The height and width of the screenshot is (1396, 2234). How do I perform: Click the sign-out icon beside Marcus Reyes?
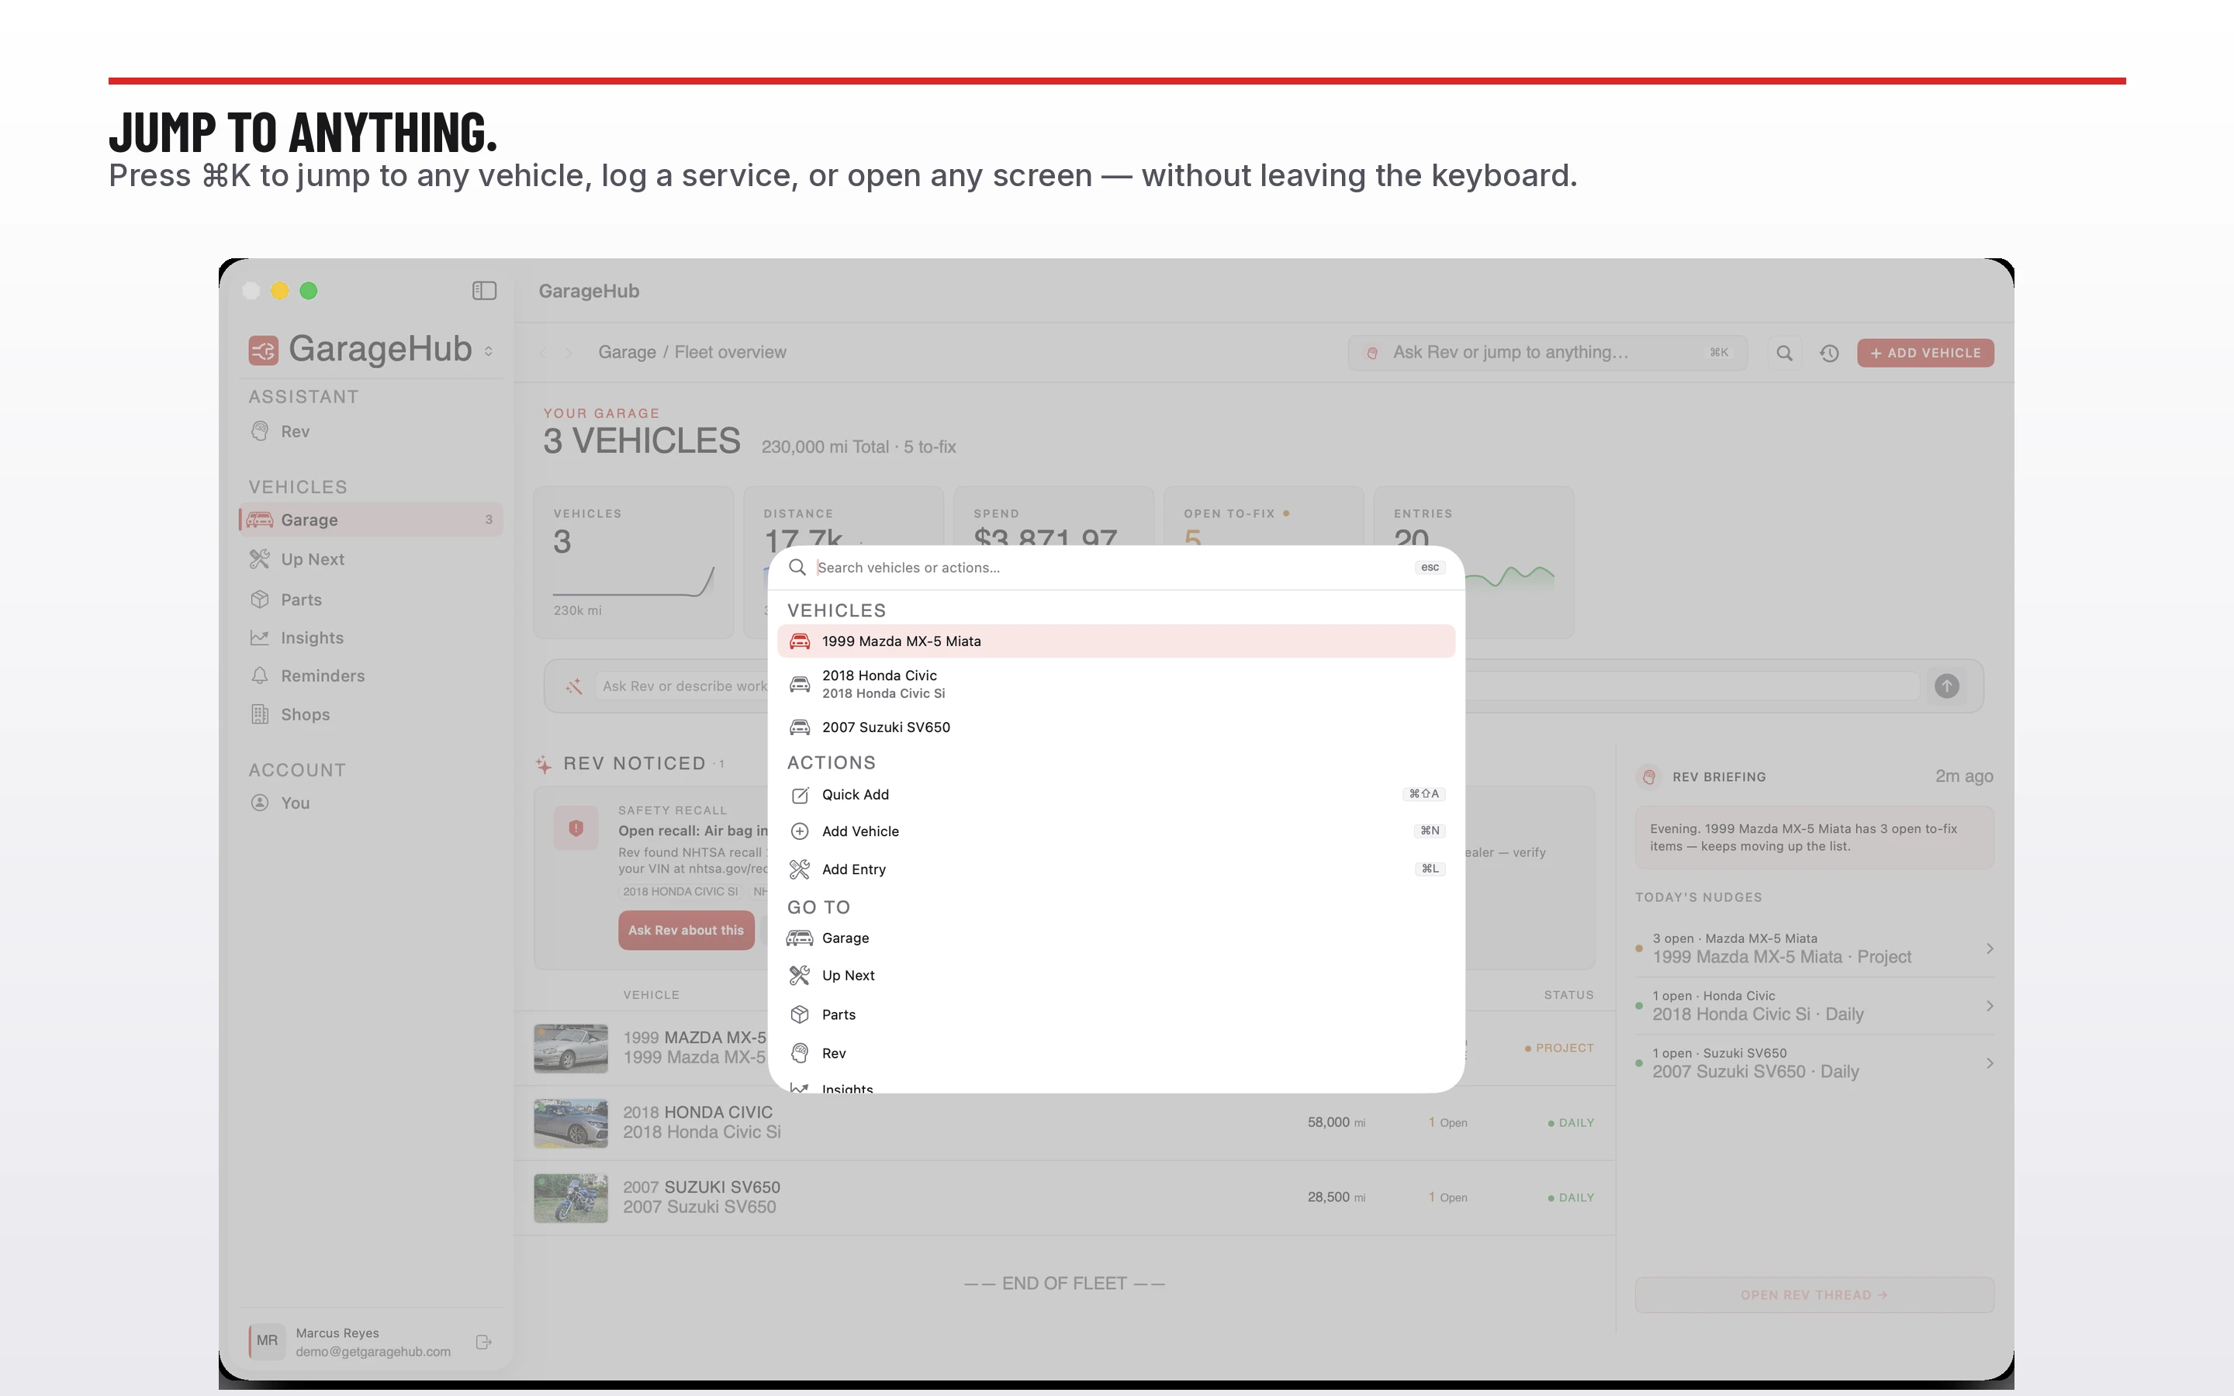click(x=484, y=1342)
